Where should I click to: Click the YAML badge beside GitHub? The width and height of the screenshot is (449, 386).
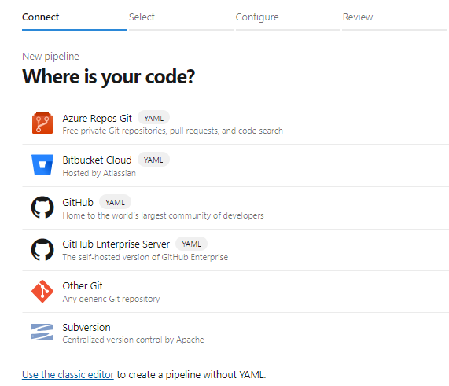point(115,202)
